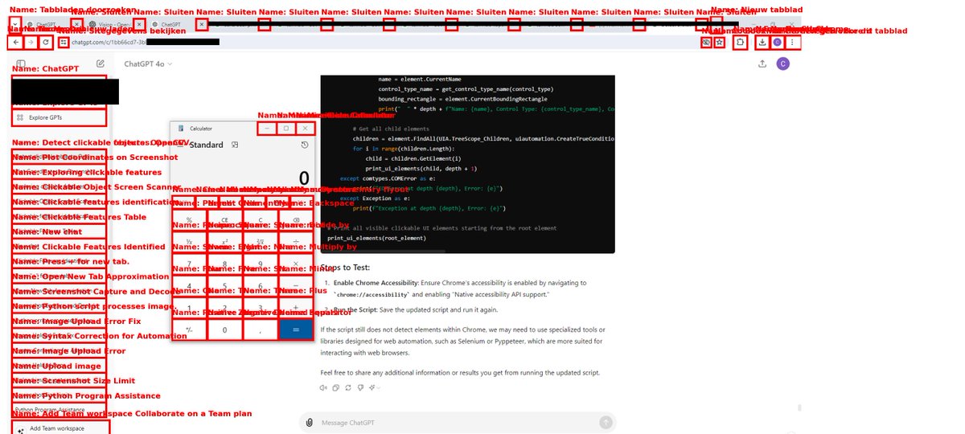Viewport: 965px width, 434px height.
Task: Open the Python Program Assistance chat
Action: pos(60,409)
